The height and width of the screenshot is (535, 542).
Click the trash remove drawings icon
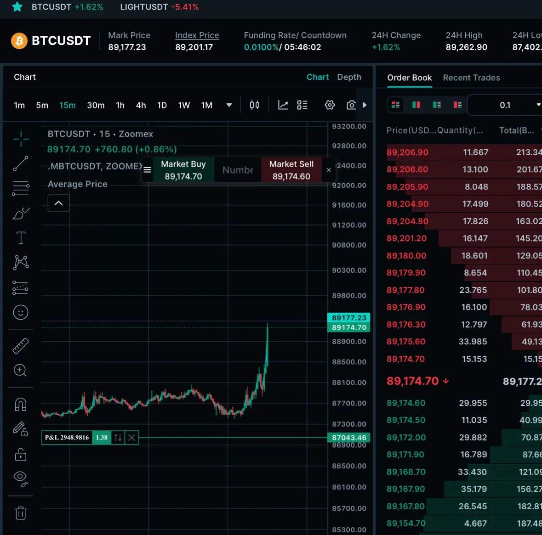(x=21, y=513)
